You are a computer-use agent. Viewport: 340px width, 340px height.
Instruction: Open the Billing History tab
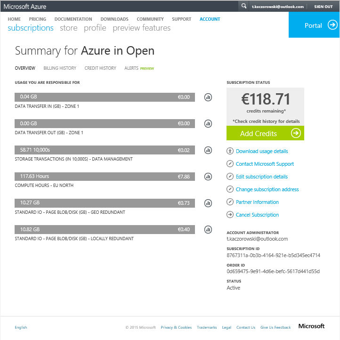[60, 68]
